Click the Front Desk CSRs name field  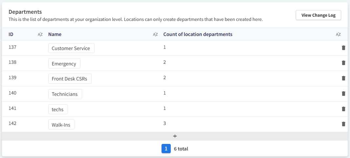[70, 79]
